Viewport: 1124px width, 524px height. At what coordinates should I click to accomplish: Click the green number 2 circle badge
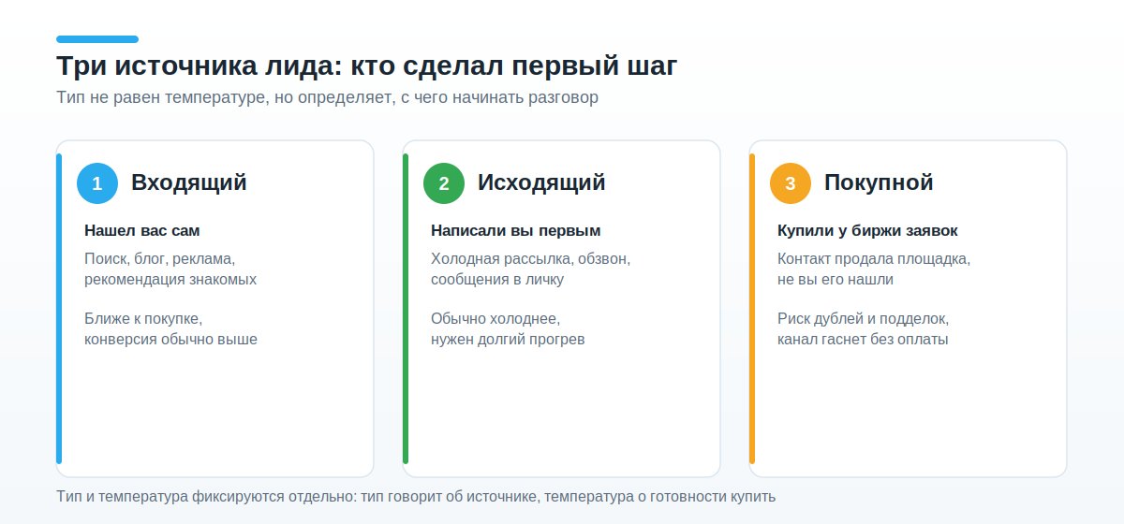click(444, 183)
